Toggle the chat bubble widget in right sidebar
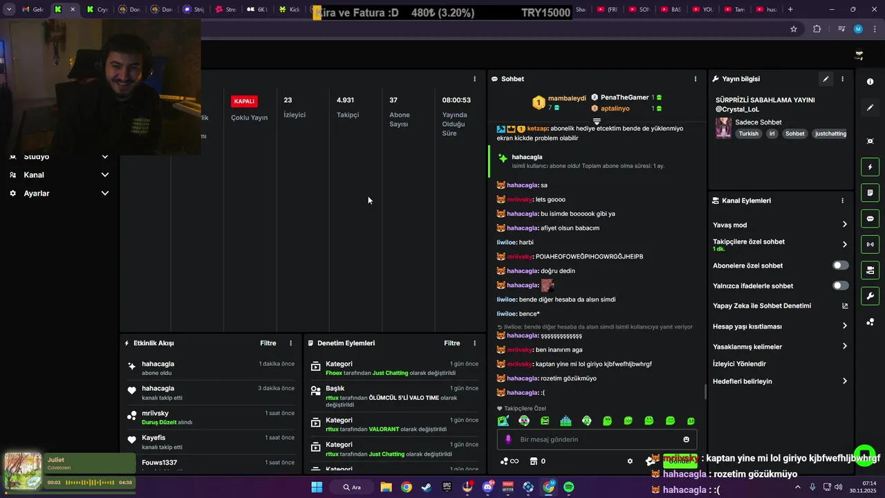This screenshot has width=885, height=498. click(870, 219)
